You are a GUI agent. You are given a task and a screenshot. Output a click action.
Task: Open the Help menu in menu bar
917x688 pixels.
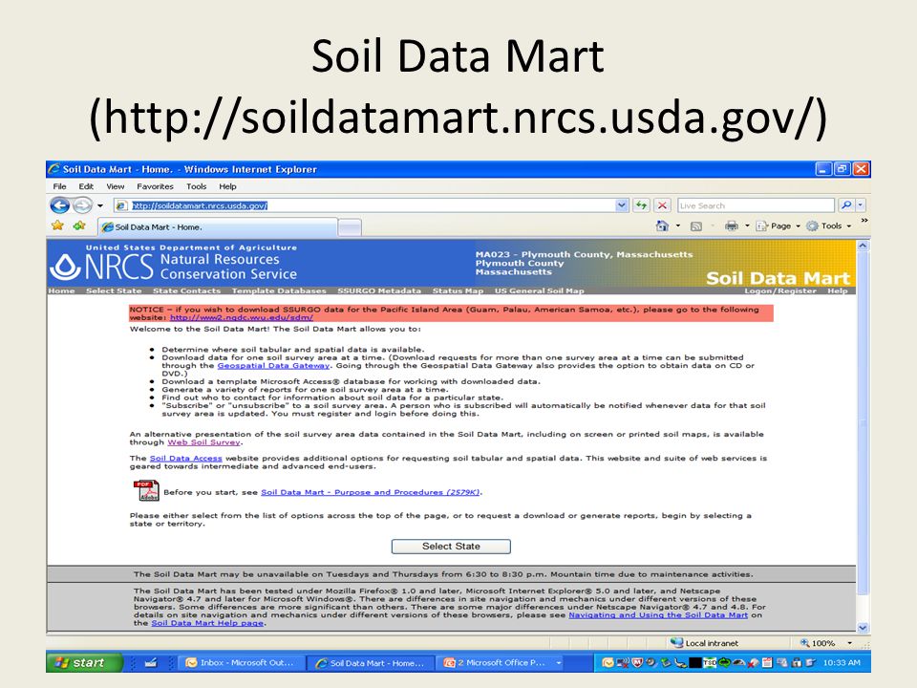227,186
